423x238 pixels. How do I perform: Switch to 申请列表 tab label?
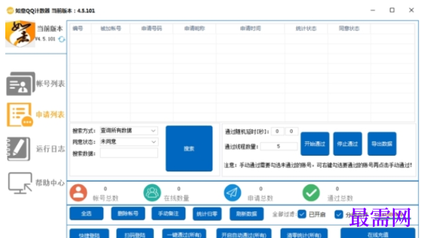[50, 115]
